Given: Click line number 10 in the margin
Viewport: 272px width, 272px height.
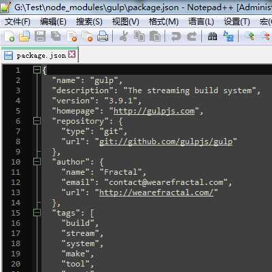Looking at the screenshot, I should point(16,162).
